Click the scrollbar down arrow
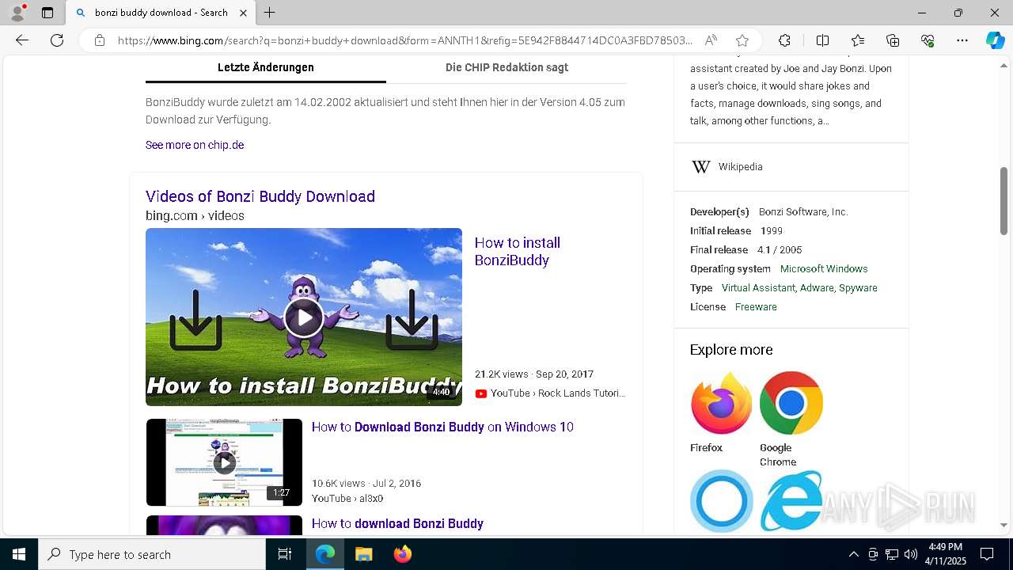The image size is (1013, 570). click(x=1004, y=525)
